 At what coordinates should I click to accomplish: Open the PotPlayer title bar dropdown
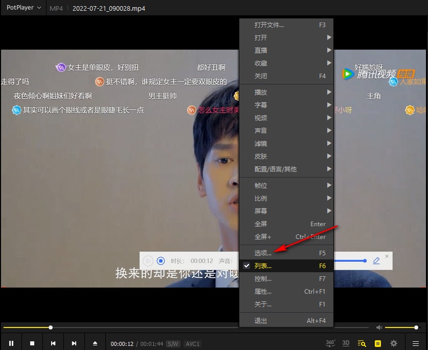20,7
